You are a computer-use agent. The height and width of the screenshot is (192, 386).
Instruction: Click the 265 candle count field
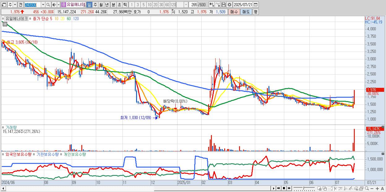pos(193,5)
